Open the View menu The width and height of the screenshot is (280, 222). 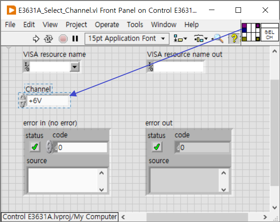[x=50, y=25]
